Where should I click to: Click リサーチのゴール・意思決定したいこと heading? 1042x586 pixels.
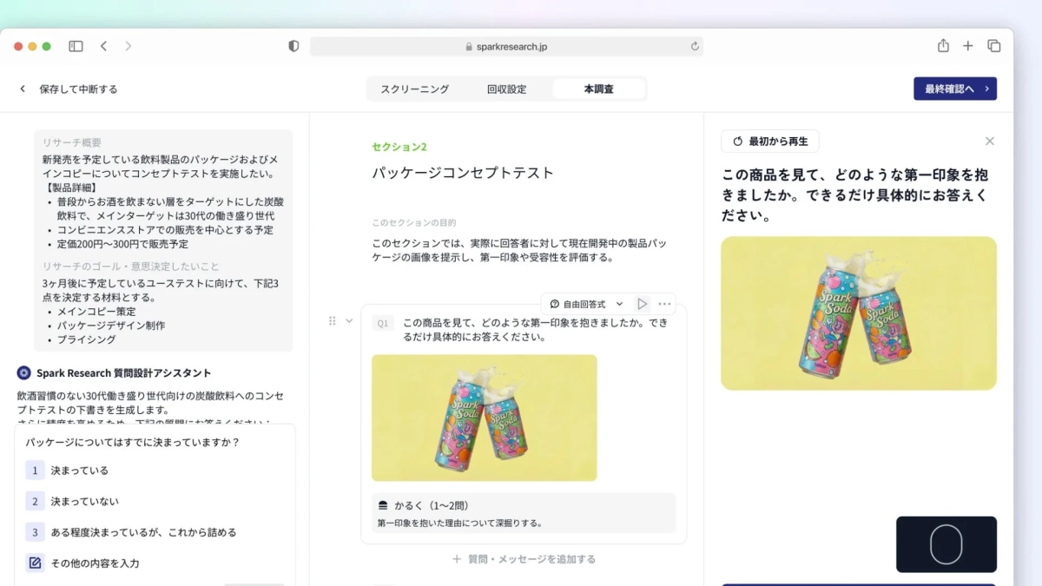coord(131,267)
